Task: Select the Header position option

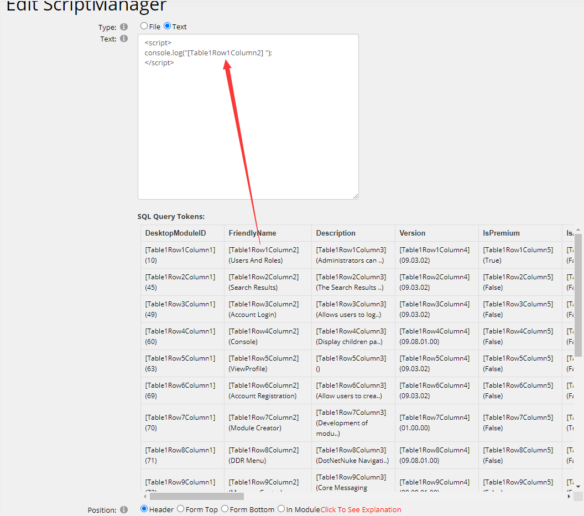Action: coord(144,509)
